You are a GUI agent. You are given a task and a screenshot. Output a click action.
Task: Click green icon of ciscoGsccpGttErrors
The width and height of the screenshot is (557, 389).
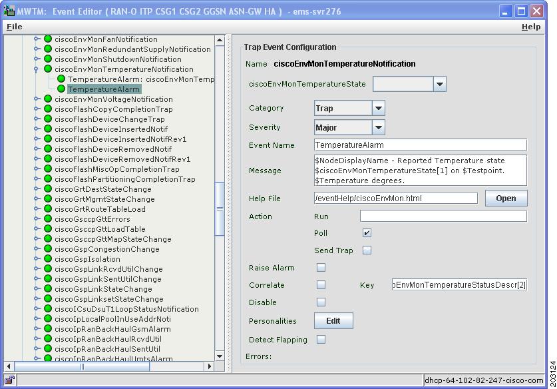(48, 218)
